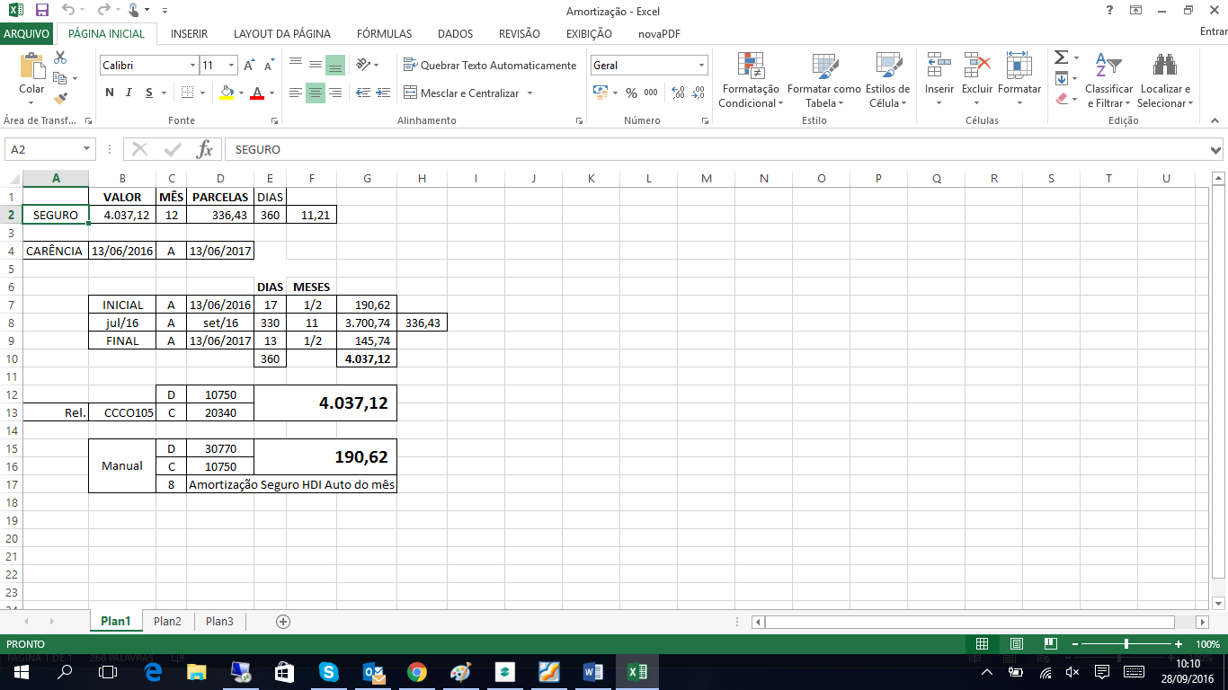
Task: Switch to the REVISÃO tab
Action: click(519, 33)
